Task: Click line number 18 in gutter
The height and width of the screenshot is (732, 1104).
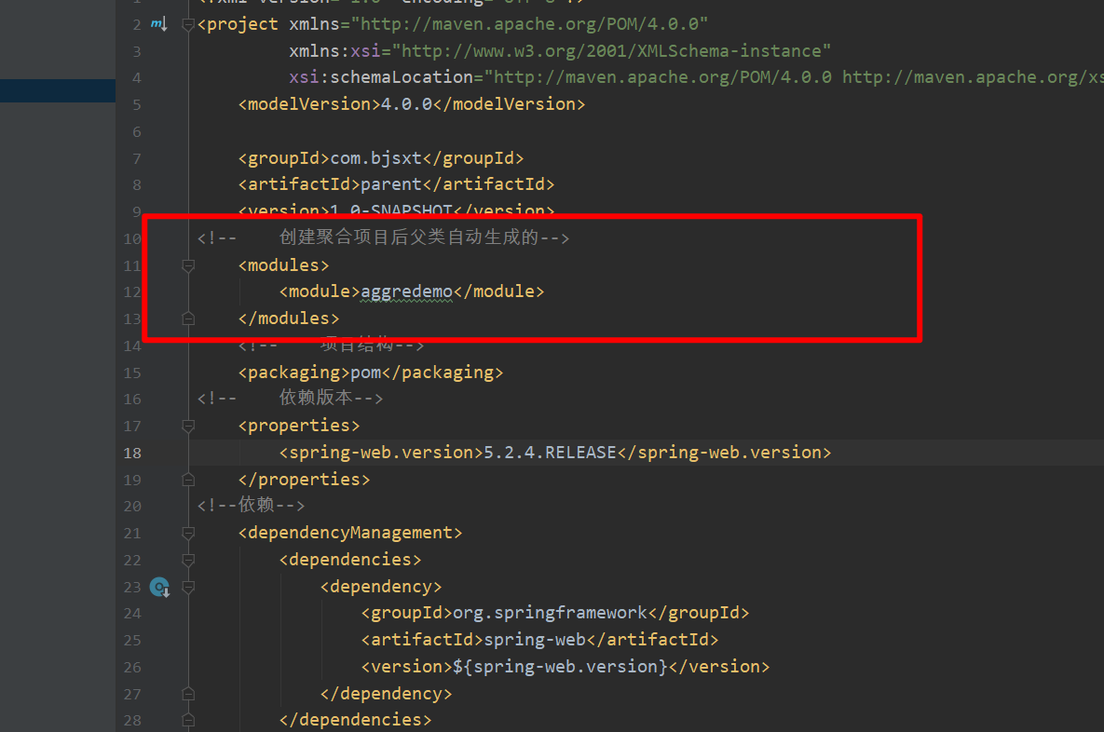Action: point(132,454)
